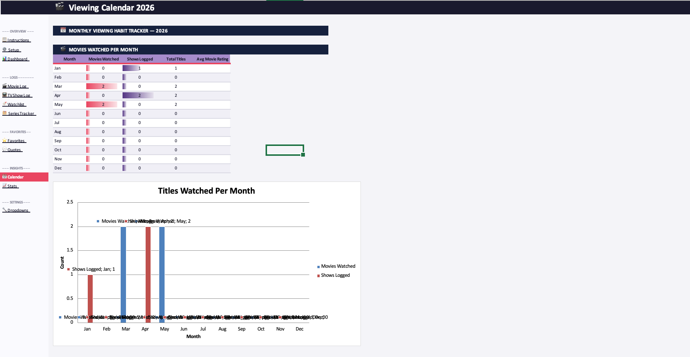Screen dimensions: 690x357
Task: Click the Instructions page icon
Action: point(5,40)
